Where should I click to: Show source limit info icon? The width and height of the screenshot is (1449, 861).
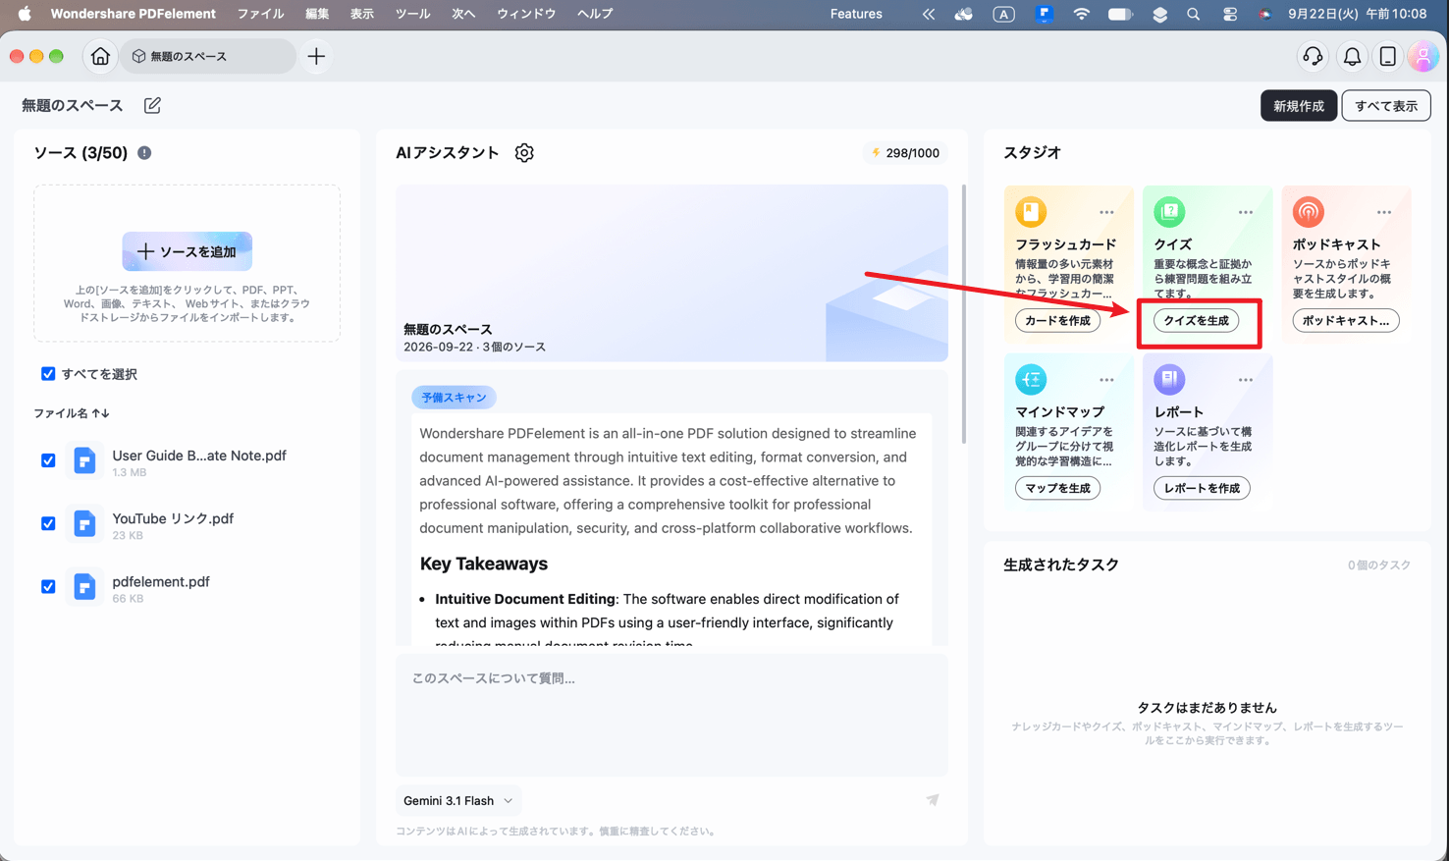(144, 153)
